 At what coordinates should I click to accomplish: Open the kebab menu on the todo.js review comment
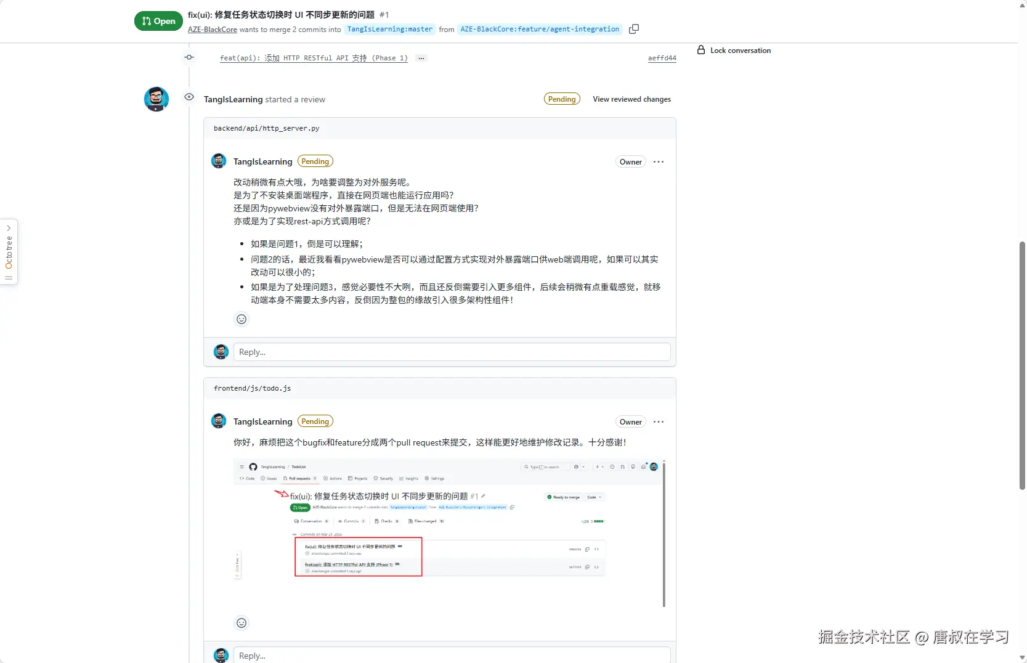[x=658, y=421]
